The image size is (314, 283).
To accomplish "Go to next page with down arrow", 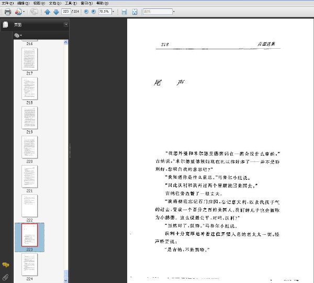I will [x=57, y=12].
